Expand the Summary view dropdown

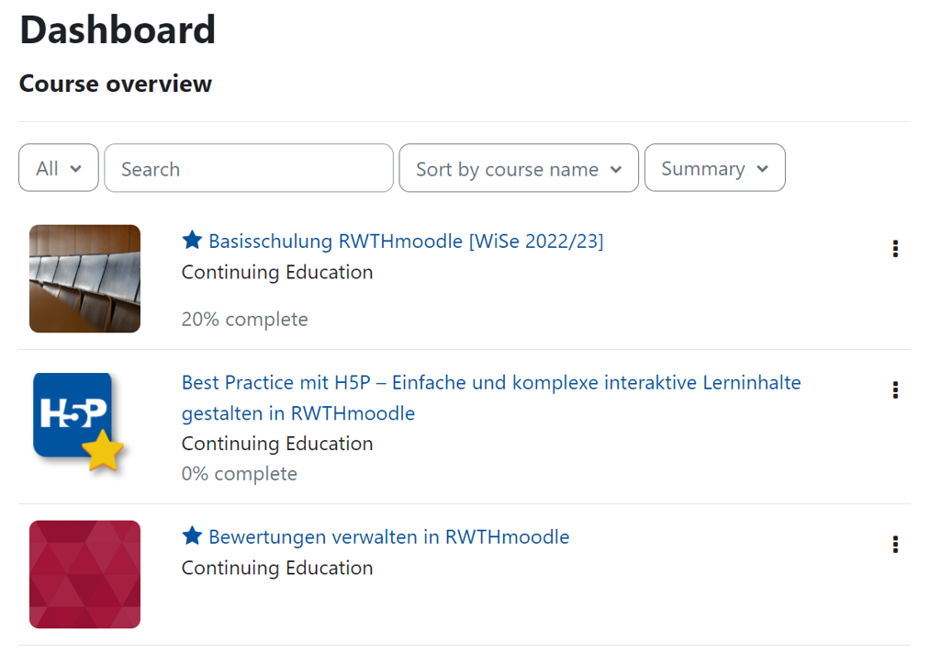714,168
